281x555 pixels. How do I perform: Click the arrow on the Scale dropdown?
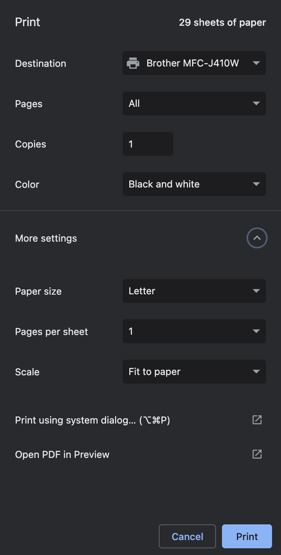(256, 372)
